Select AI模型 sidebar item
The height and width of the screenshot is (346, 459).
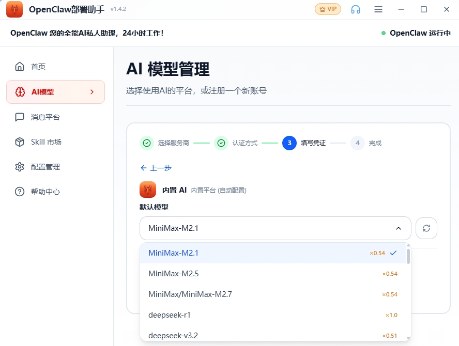pyautogui.click(x=55, y=92)
